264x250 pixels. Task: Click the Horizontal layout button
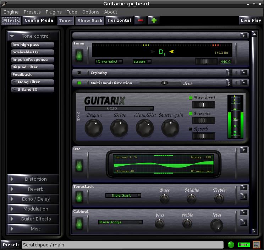[119, 20]
